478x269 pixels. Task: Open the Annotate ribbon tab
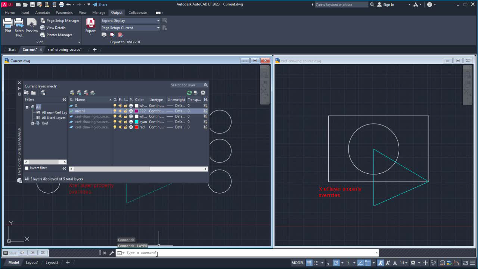[x=42, y=12]
